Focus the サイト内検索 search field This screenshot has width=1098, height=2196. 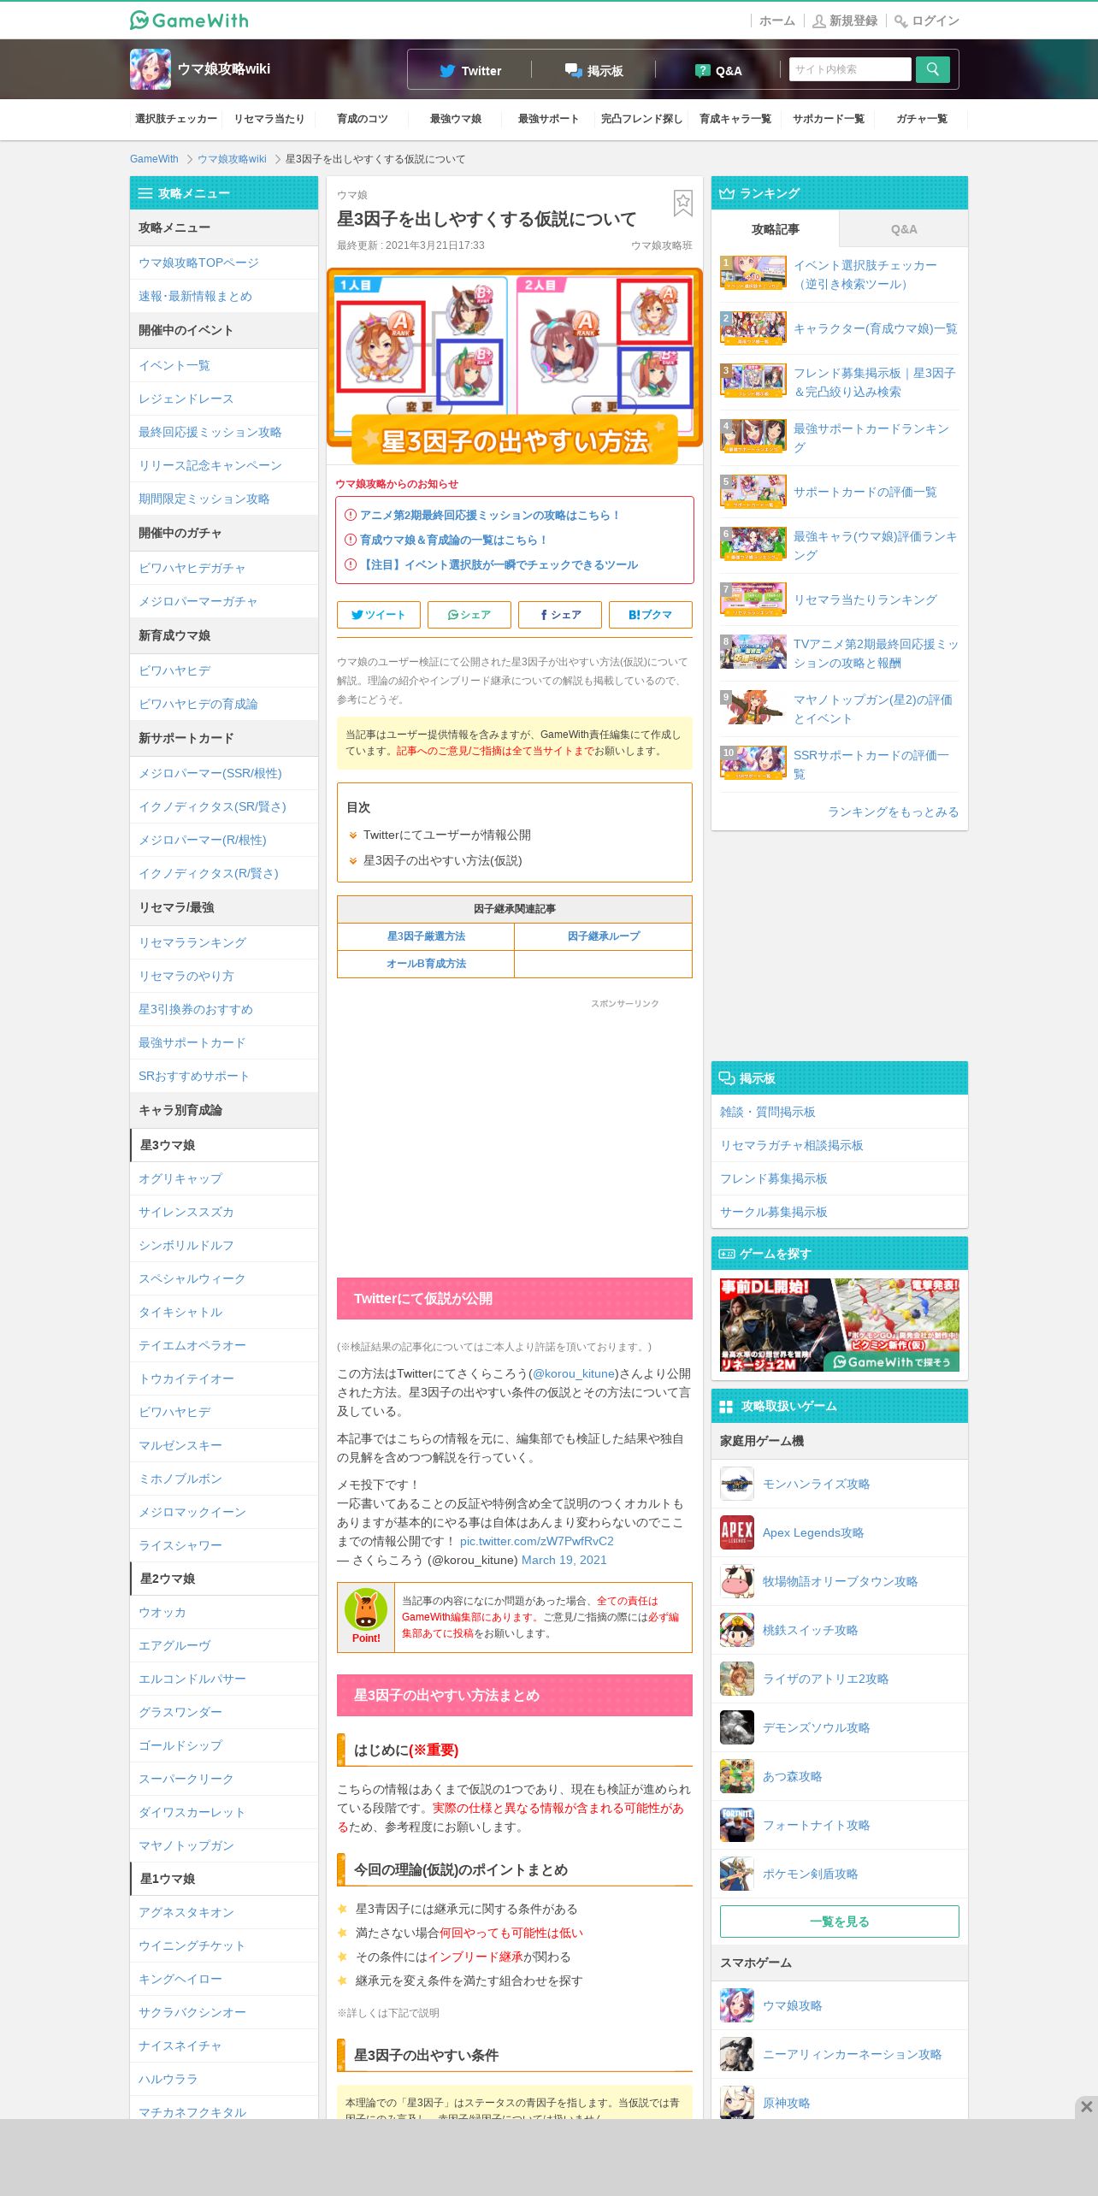(x=850, y=69)
